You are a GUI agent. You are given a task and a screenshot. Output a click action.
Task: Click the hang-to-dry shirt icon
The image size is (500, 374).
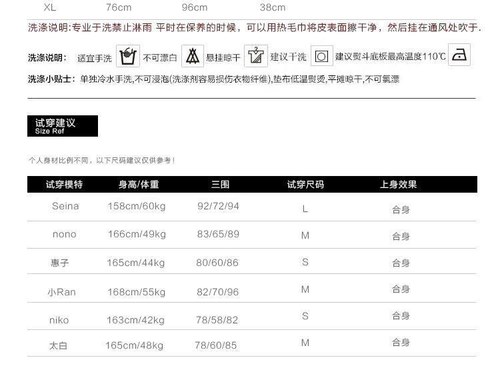point(255,56)
